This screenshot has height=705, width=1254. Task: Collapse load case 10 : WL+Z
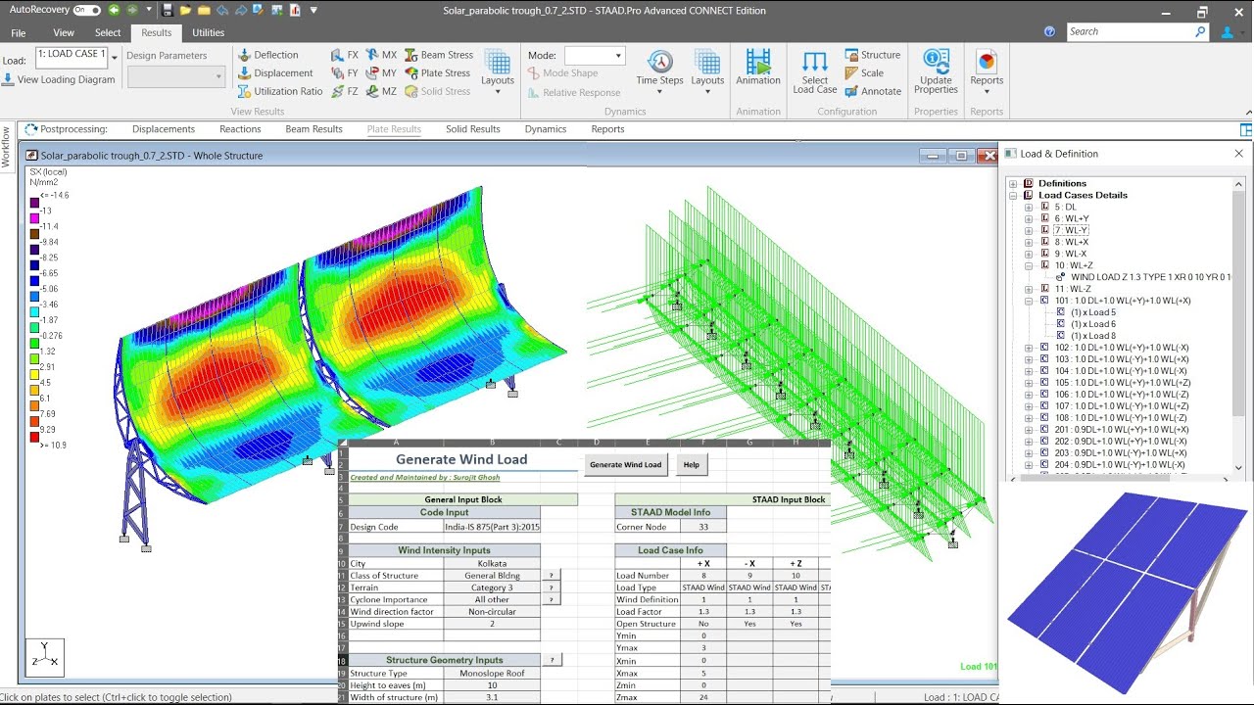[1029, 265]
